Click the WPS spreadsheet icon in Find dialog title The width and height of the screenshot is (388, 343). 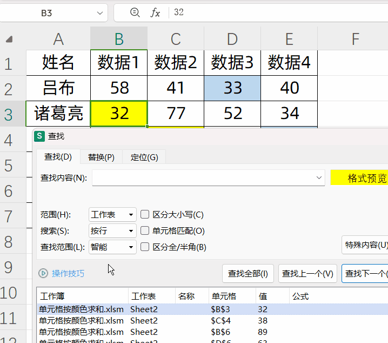[39, 136]
